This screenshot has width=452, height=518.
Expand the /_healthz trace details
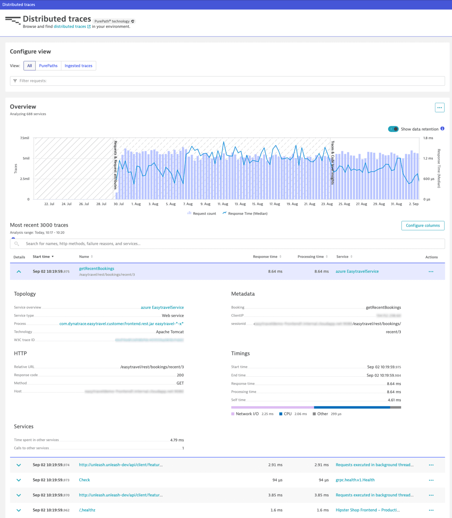pos(18,510)
